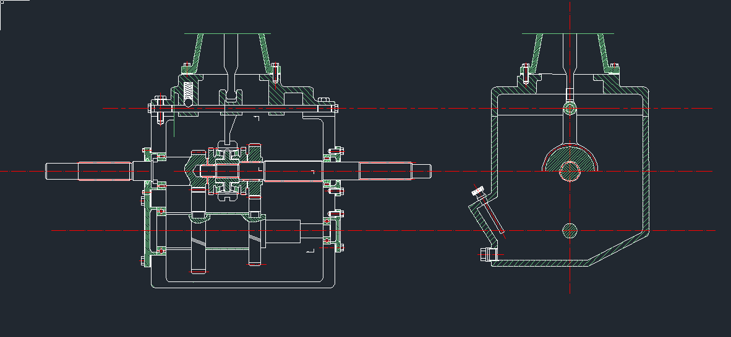
Task: Select the shift lever pivot circle in right view
Action: [570, 109]
